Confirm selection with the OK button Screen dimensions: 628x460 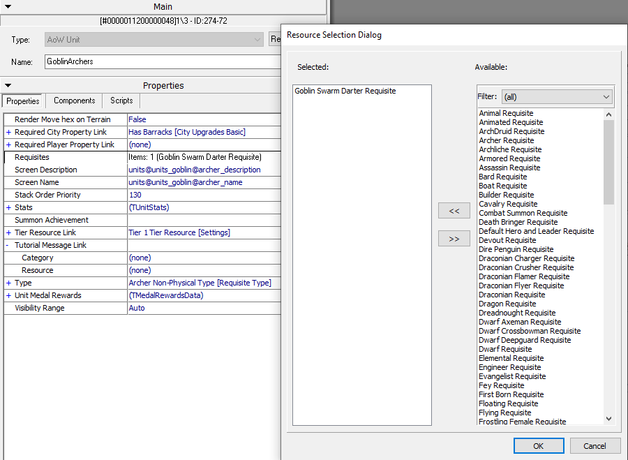(x=539, y=445)
